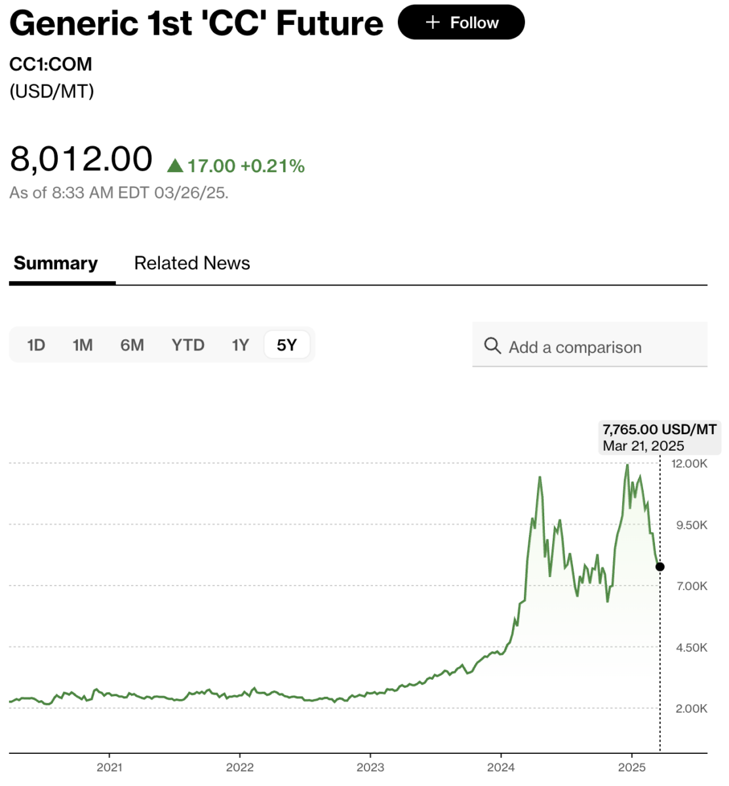
Task: Select the Summary tab
Action: [x=56, y=263]
